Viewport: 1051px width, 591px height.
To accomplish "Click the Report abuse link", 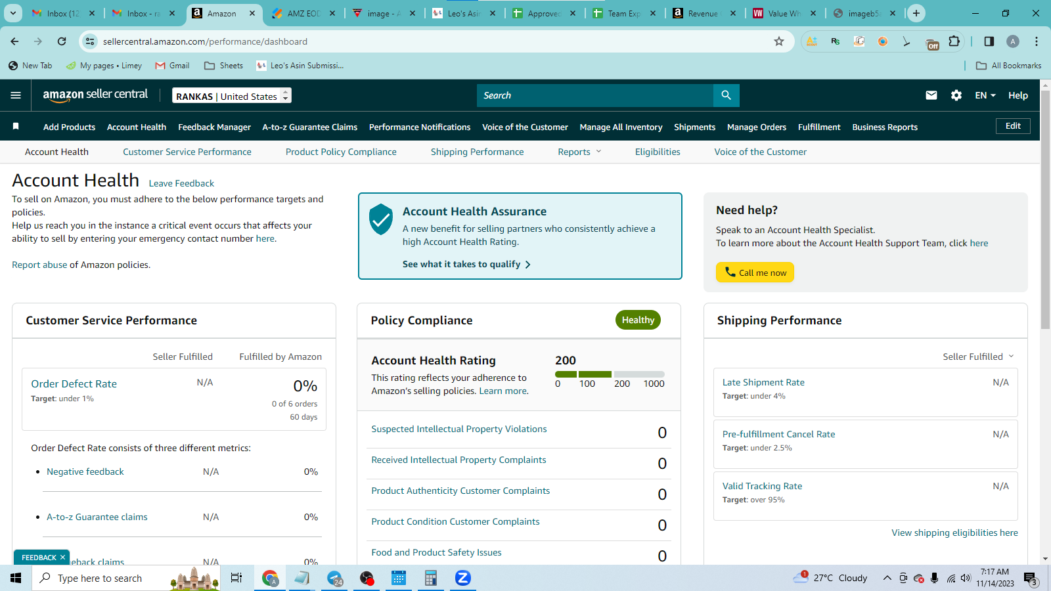I will (x=39, y=265).
